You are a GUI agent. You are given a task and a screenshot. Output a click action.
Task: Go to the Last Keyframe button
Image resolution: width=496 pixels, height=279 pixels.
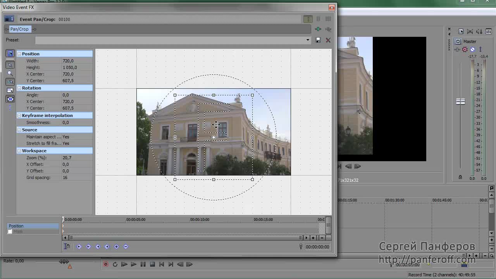(107, 246)
